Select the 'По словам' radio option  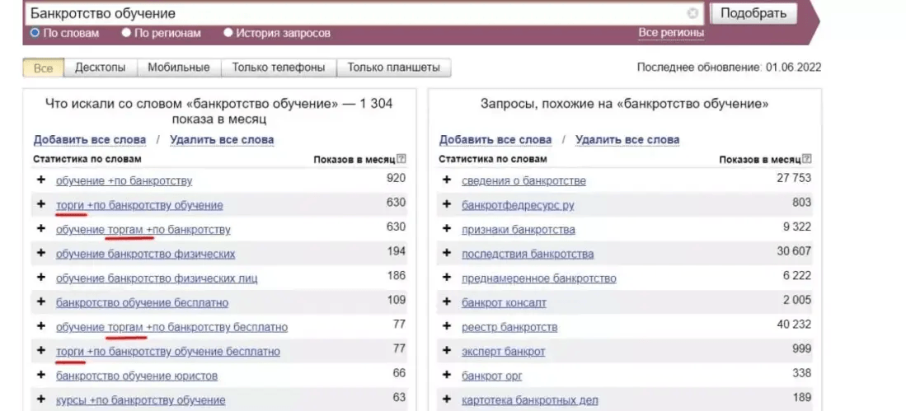point(34,33)
